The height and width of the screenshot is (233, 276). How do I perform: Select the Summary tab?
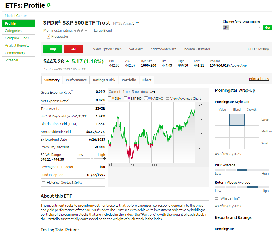(52, 80)
